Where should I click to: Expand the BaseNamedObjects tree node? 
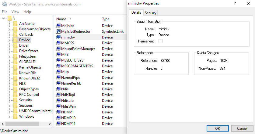[9, 29]
